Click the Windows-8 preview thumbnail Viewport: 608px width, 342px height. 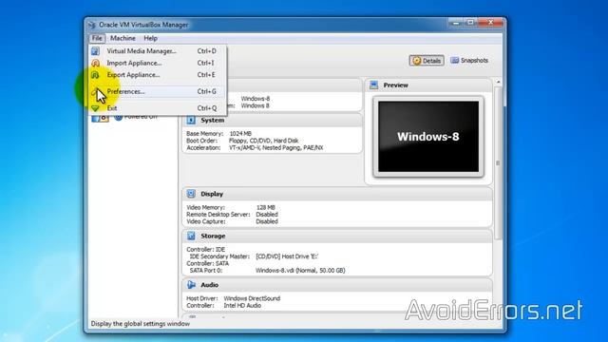coord(428,137)
